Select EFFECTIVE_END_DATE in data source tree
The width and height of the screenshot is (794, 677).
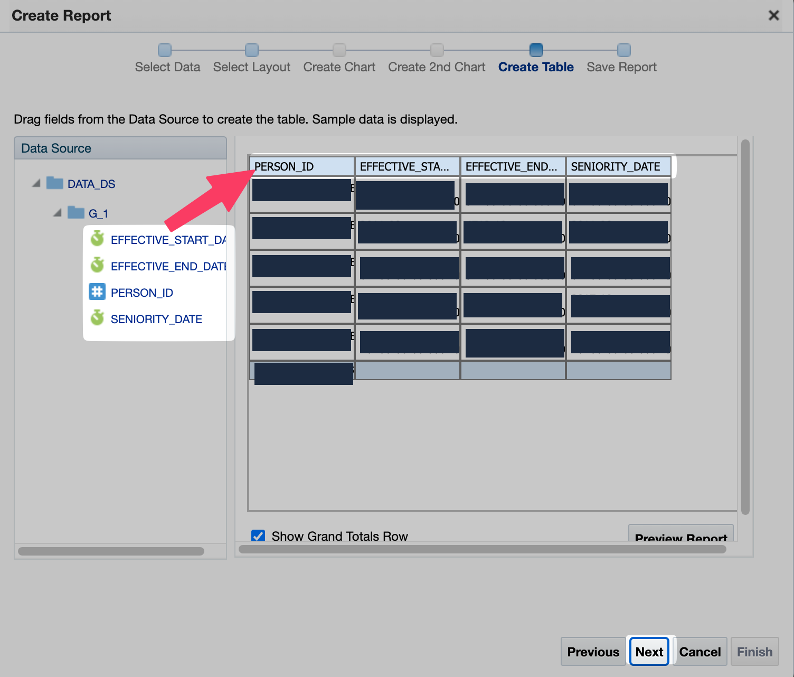(168, 266)
